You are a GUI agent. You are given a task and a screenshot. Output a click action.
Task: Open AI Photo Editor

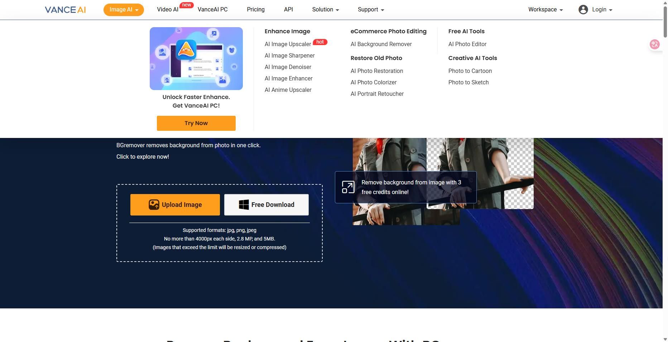point(467,44)
